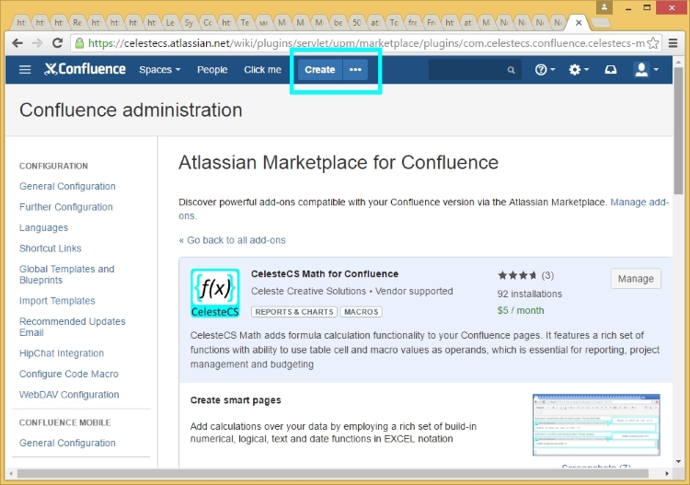Open Global Templates and Blueprints
This screenshot has width=690, height=485.
point(67,274)
